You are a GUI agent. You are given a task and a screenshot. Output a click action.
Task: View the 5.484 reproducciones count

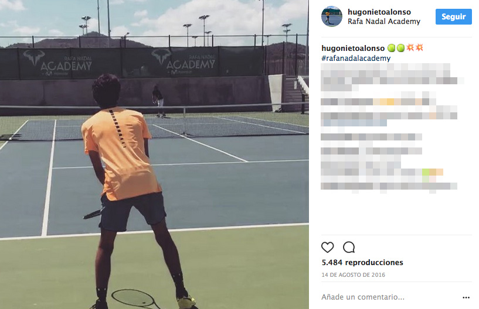tap(362, 262)
